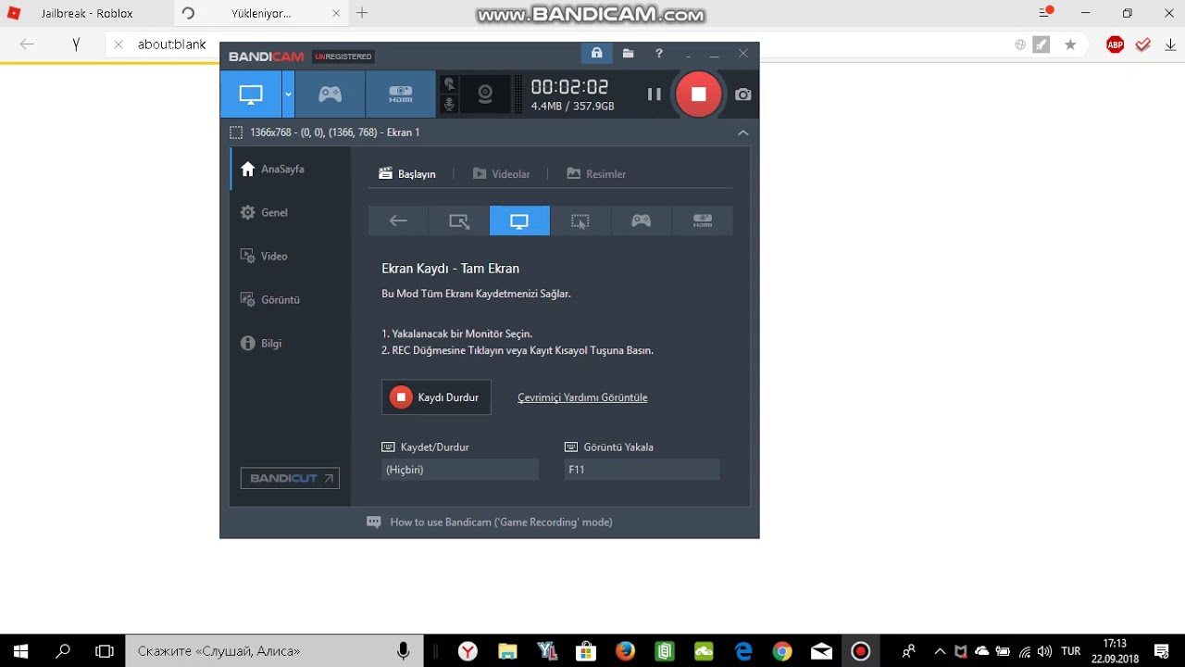This screenshot has width=1185, height=667.
Task: Open Bandicam help question mark
Action: (658, 54)
